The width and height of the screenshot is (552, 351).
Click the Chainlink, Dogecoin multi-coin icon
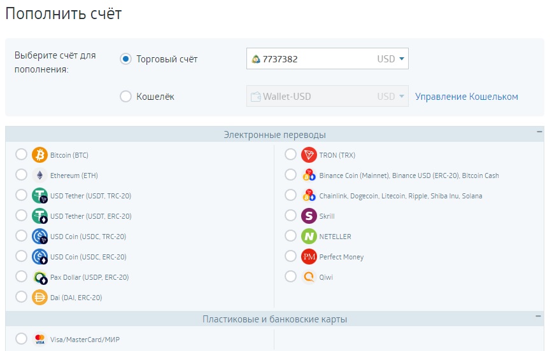point(309,196)
